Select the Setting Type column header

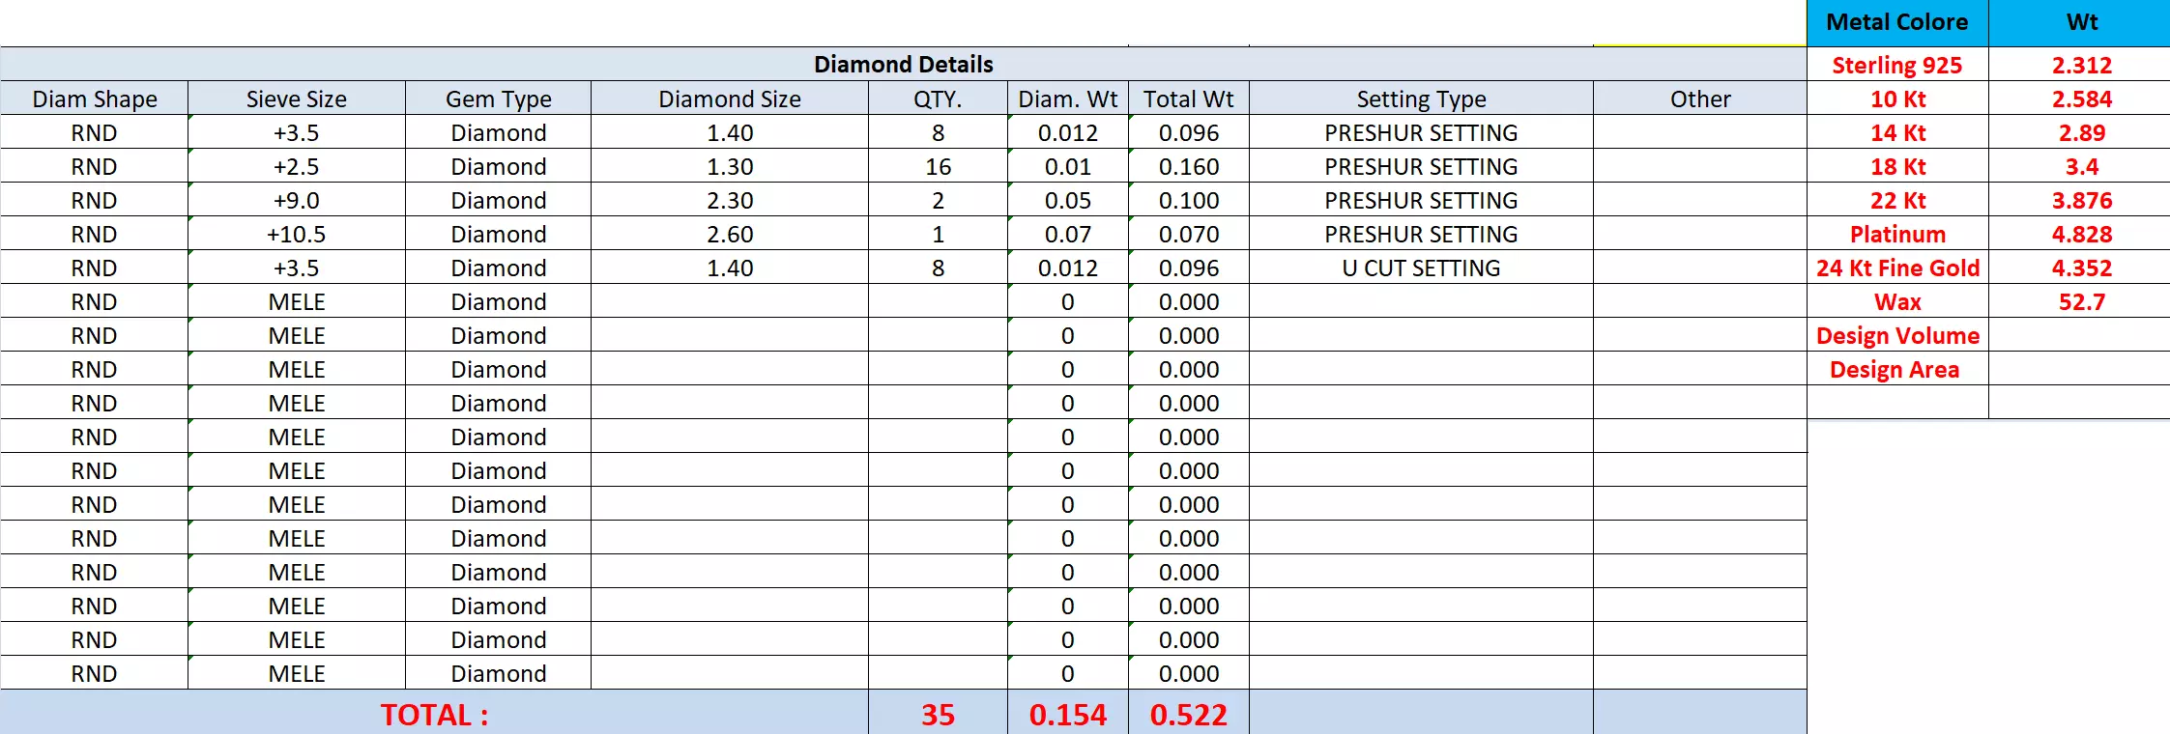pos(1421,99)
